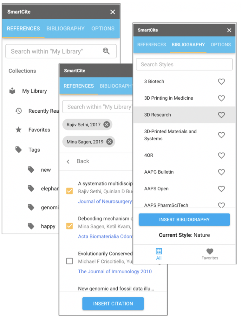Click the globe search icon in My Library search

[x=106, y=51]
